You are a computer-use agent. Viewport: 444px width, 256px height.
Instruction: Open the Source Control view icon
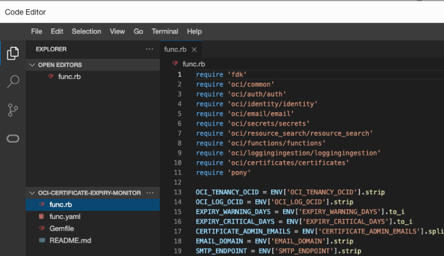pos(13,110)
